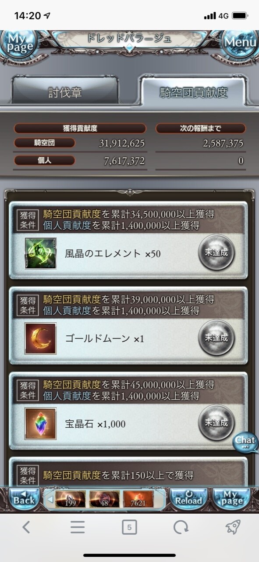This screenshot has height=562, width=259.
Task: Tap the rainbow crystal reward icon
Action: click(x=41, y=424)
